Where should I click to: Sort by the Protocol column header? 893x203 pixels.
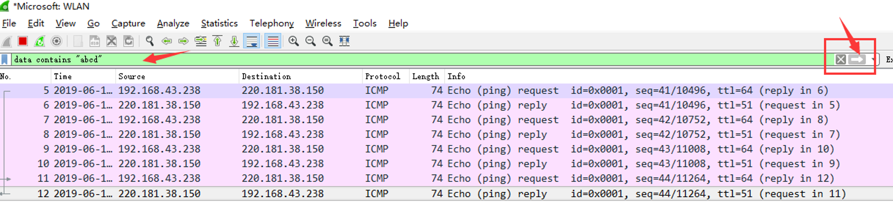click(x=383, y=76)
